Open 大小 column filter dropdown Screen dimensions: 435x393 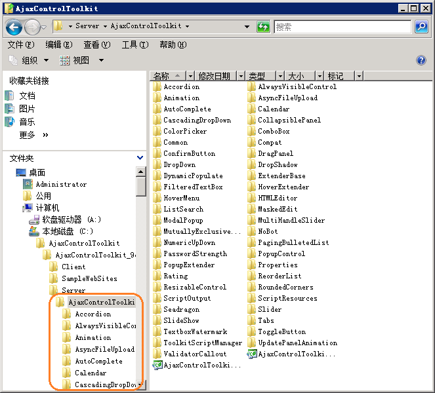pos(320,75)
